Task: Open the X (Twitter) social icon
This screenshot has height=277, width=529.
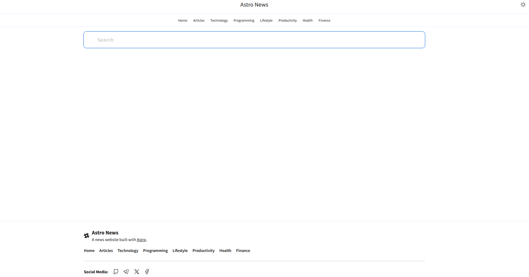Action: (137, 272)
